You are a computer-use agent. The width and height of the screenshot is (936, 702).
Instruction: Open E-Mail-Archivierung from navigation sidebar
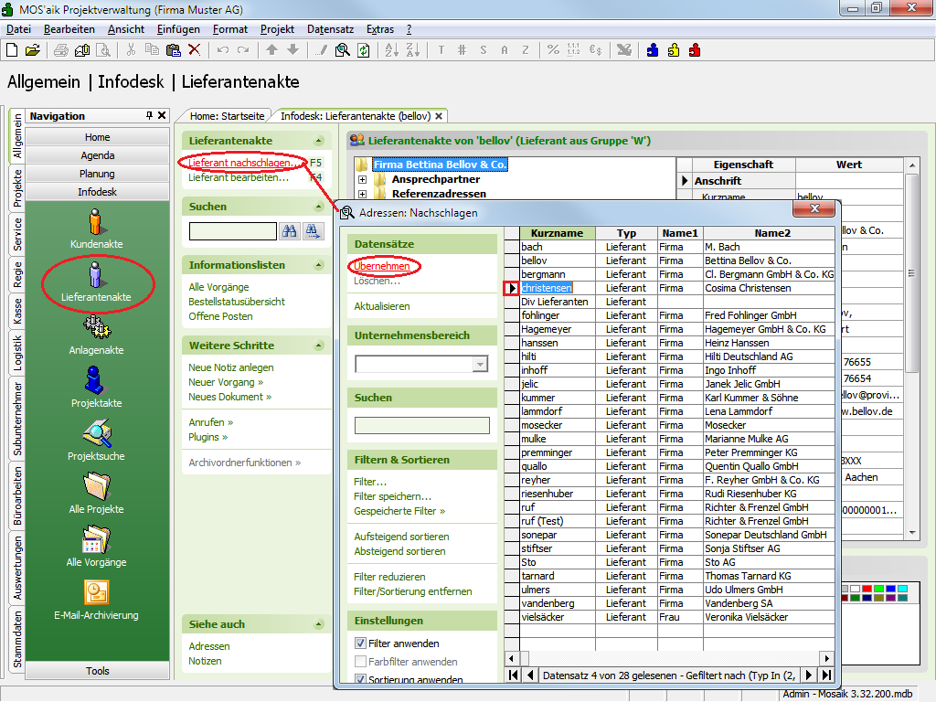pyautogui.click(x=95, y=592)
